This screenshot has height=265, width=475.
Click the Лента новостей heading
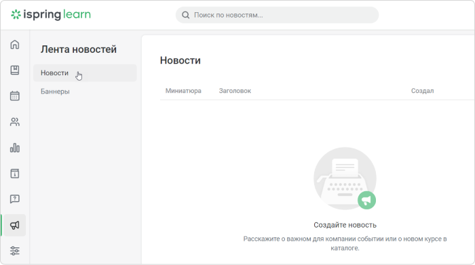79,49
